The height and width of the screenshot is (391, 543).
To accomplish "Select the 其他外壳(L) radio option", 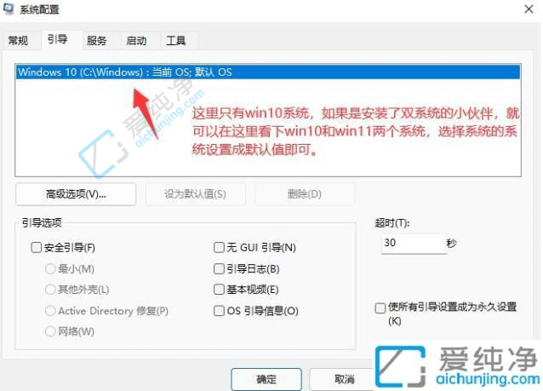I will click(x=50, y=290).
